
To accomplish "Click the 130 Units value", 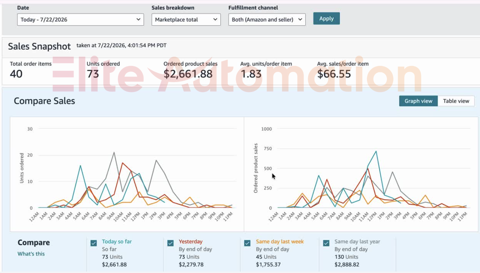I will (x=346, y=257).
